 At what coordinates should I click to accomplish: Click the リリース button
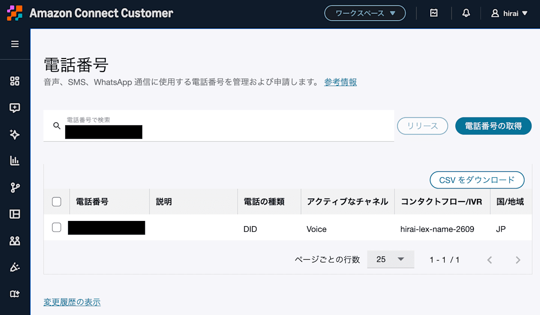423,126
